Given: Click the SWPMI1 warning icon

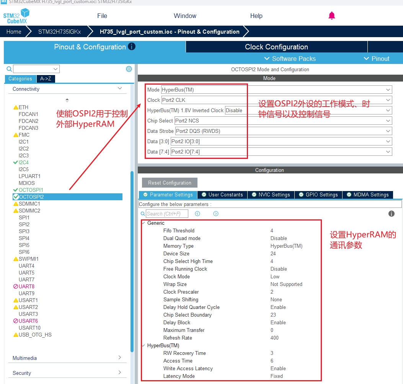Looking at the screenshot, I should tap(16, 259).
